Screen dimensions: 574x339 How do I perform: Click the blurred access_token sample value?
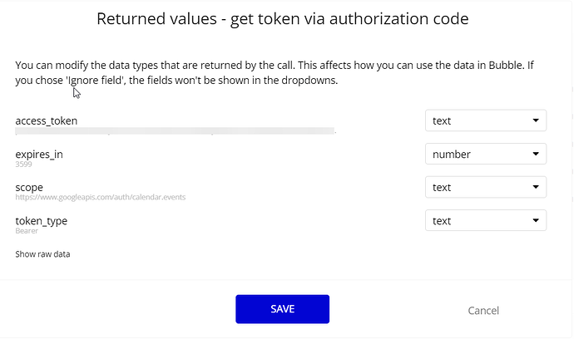pos(175,130)
